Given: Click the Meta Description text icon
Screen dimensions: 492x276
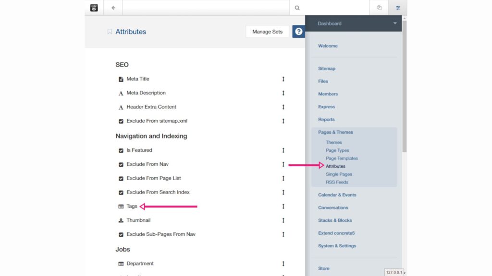Looking at the screenshot, I should (x=121, y=93).
